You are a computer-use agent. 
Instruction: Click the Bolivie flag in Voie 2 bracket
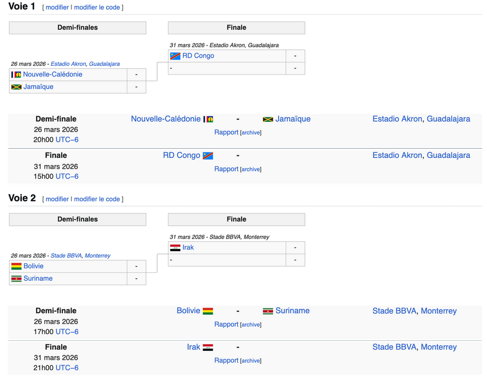coord(17,266)
